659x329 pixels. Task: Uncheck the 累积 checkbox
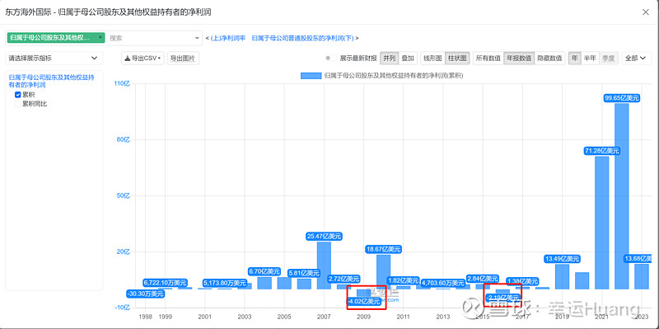click(x=17, y=95)
